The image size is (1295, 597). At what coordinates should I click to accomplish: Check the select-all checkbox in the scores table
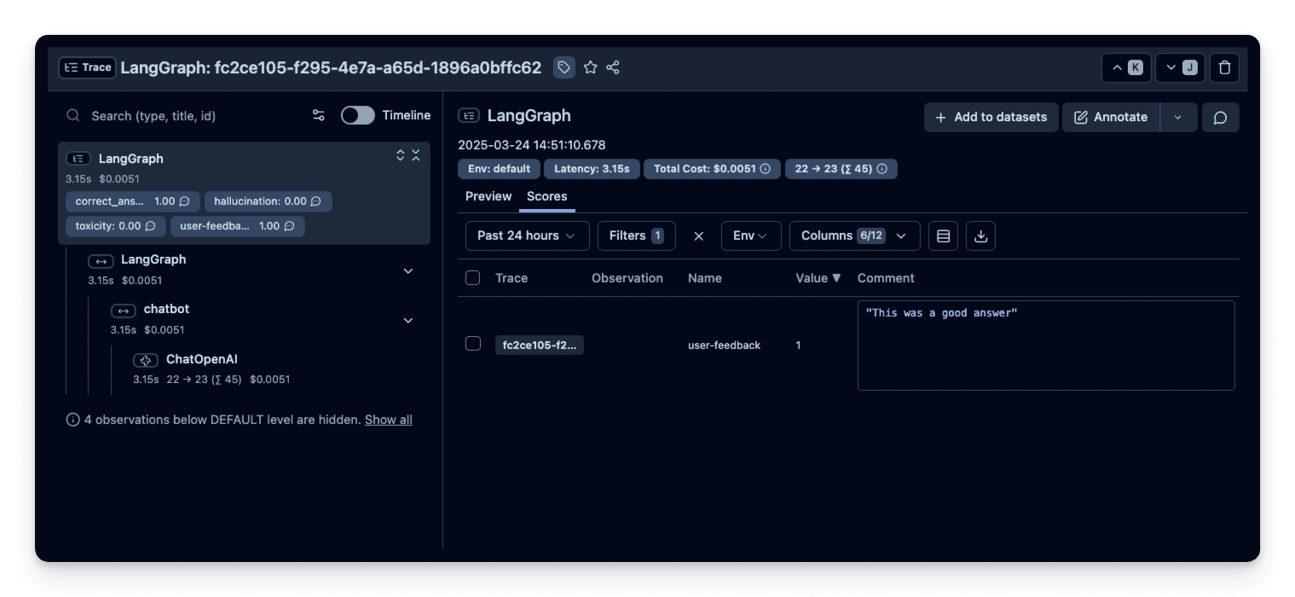(472, 277)
